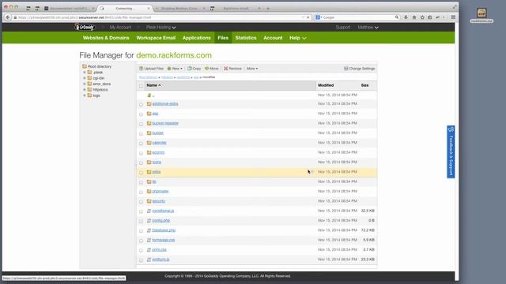The height and width of the screenshot is (284, 506).
Task: Tick checkbox for config.php file row
Action: (x=141, y=221)
